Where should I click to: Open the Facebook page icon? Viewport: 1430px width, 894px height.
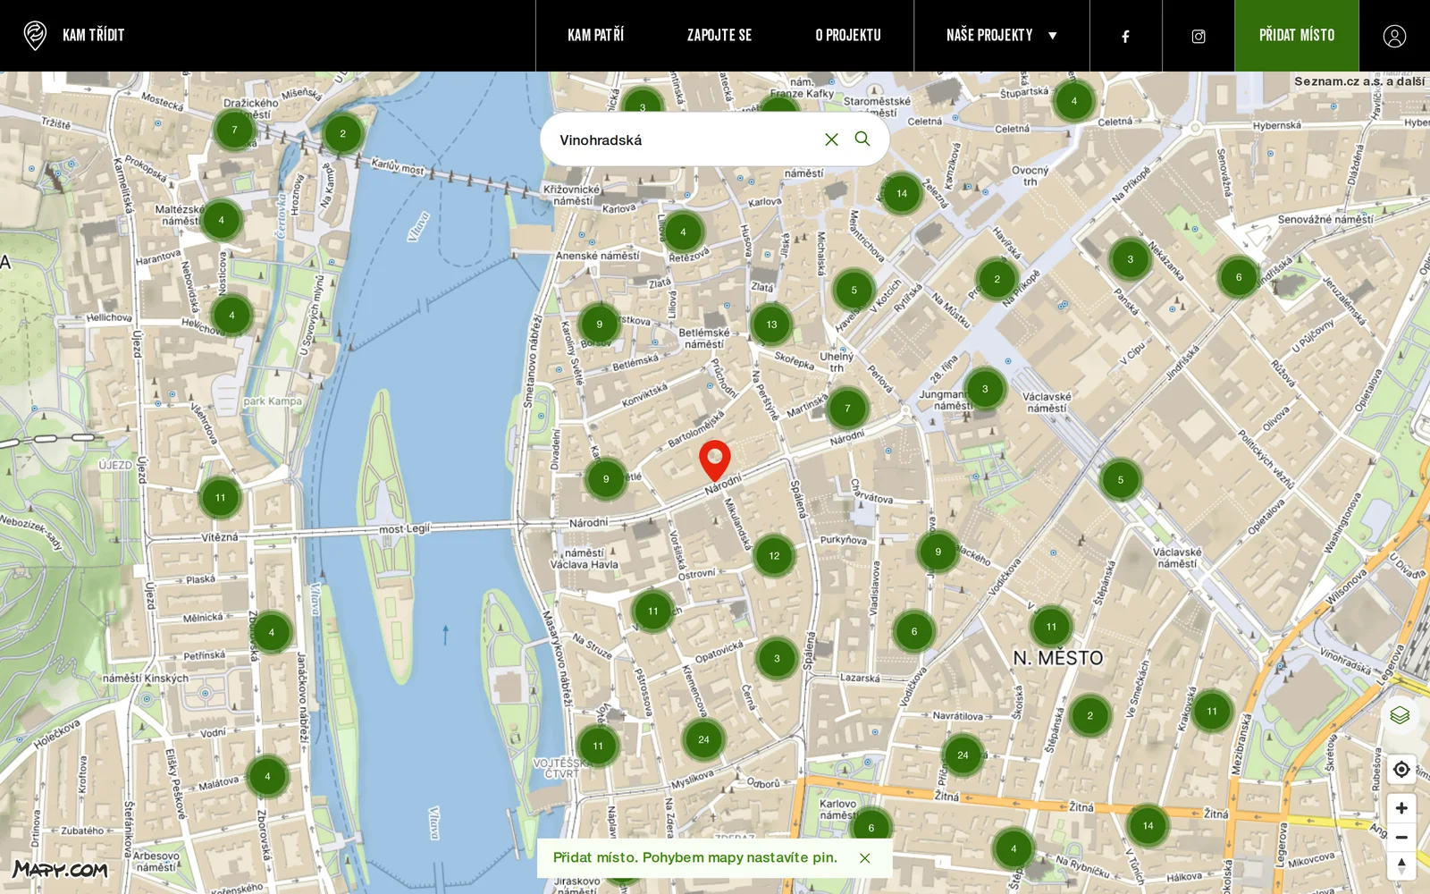pyautogui.click(x=1126, y=37)
